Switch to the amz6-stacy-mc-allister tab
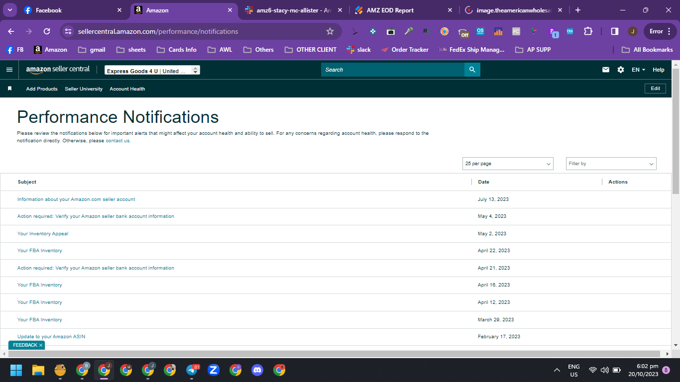The image size is (680, 382). (x=293, y=10)
